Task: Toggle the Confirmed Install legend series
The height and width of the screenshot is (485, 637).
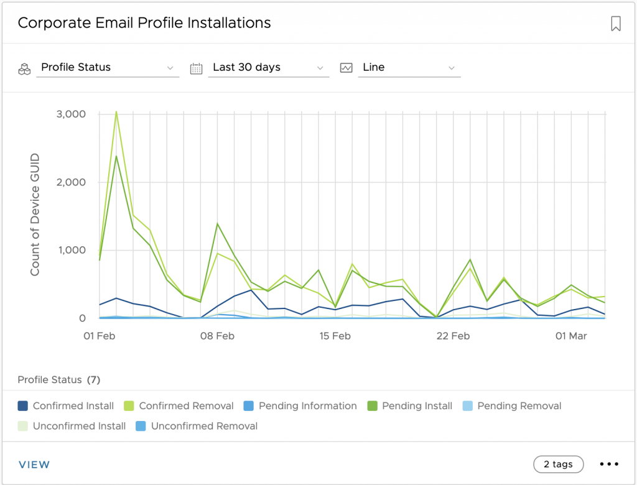Action: pos(73,406)
